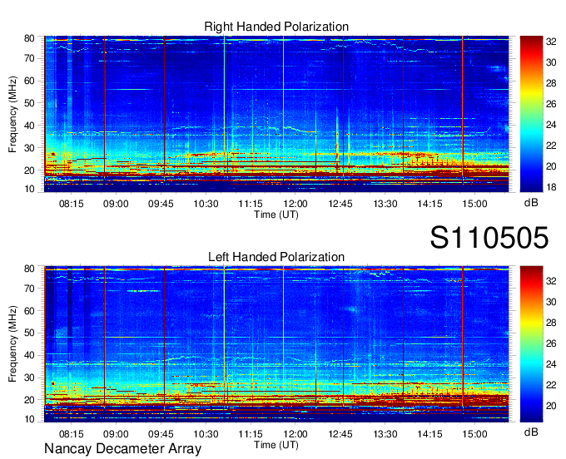Click '30' value on lower colorbar scale
This screenshot has width=566, height=459.
pyautogui.click(x=551, y=302)
